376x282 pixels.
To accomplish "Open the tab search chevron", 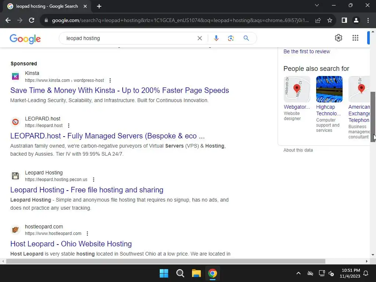I will click(x=317, y=5).
